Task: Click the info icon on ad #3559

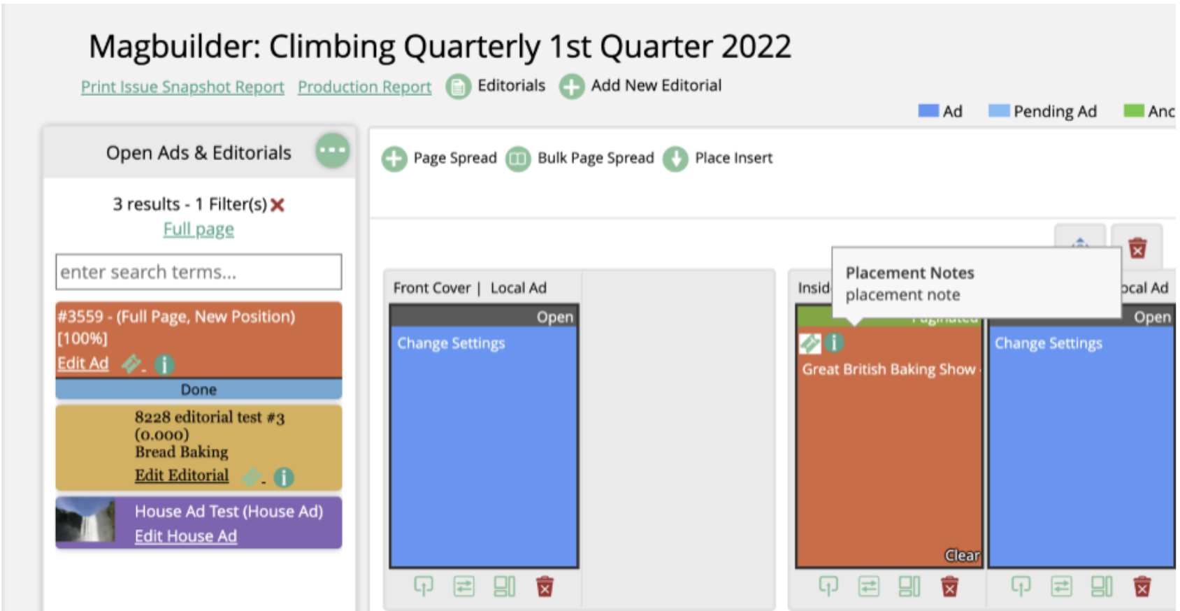Action: pyautogui.click(x=164, y=364)
